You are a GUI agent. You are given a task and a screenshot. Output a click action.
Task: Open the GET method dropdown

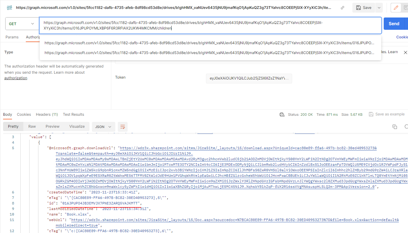point(22,23)
